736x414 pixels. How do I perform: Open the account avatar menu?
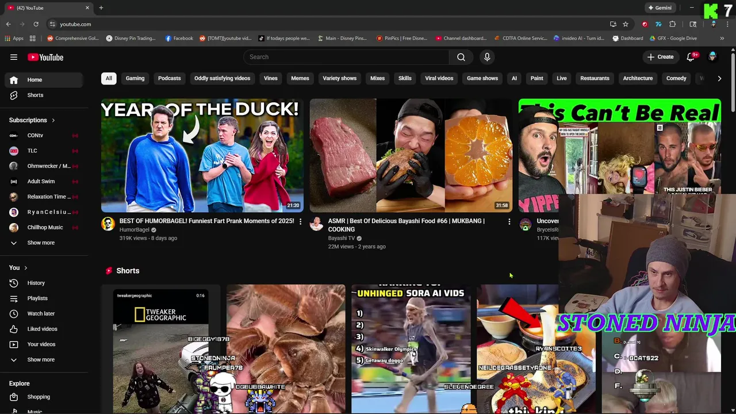(712, 57)
